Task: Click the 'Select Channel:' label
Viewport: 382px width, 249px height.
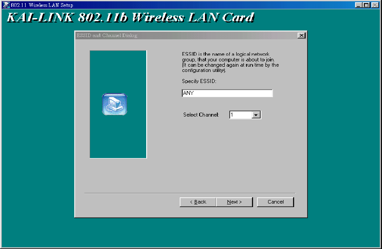Action: click(x=201, y=115)
